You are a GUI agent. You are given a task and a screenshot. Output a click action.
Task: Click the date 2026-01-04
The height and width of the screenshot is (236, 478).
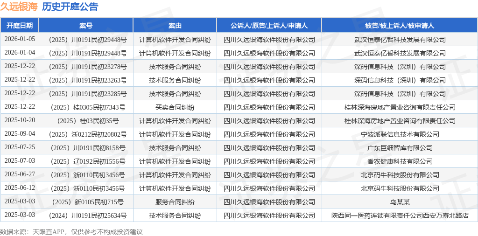click(20, 53)
